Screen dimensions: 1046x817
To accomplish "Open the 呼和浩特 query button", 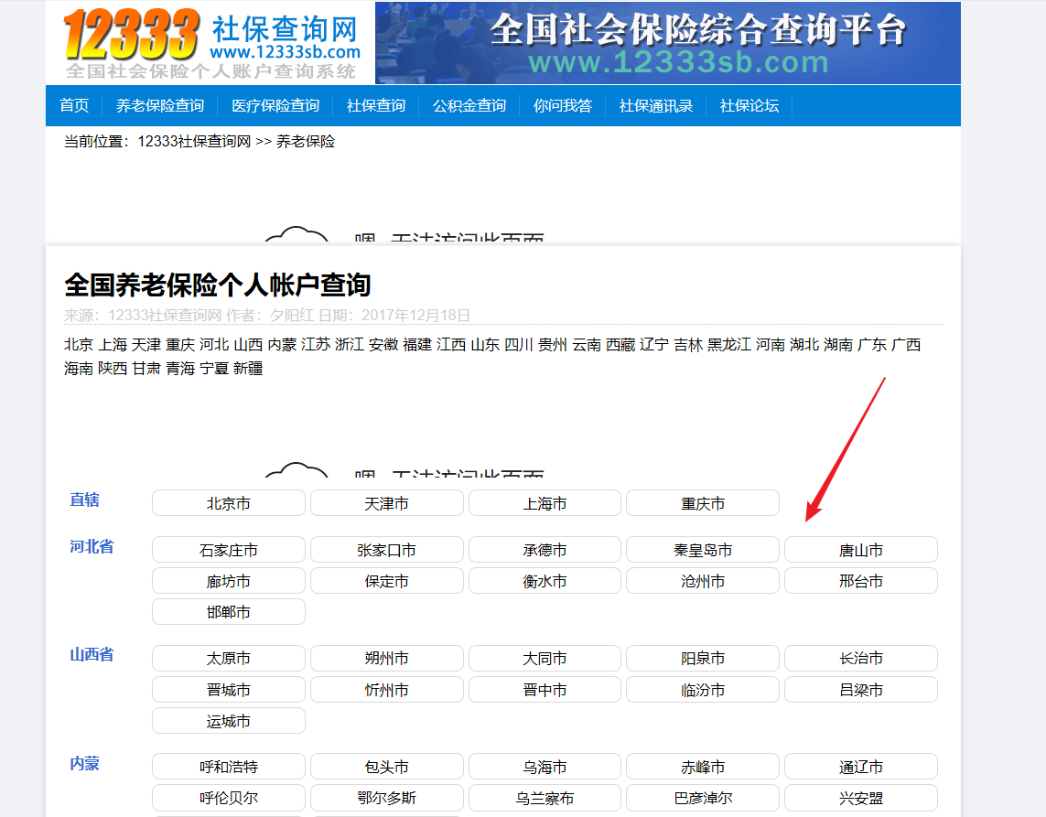I will (x=228, y=766).
